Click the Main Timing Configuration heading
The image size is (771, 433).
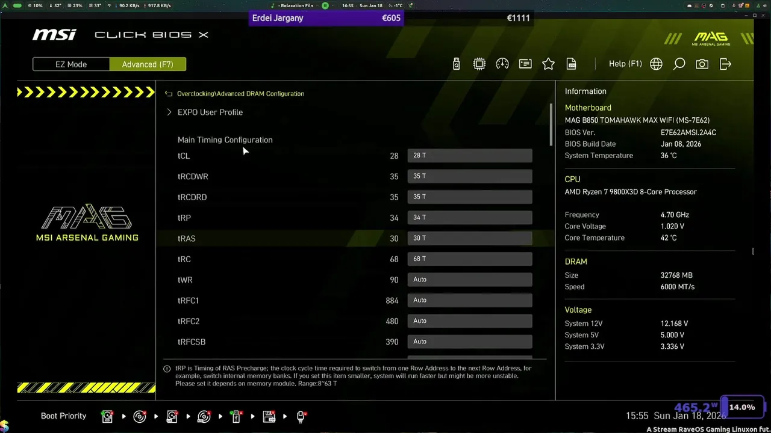[x=225, y=140]
